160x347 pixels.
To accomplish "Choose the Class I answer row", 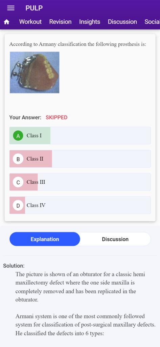I will 80,136.
